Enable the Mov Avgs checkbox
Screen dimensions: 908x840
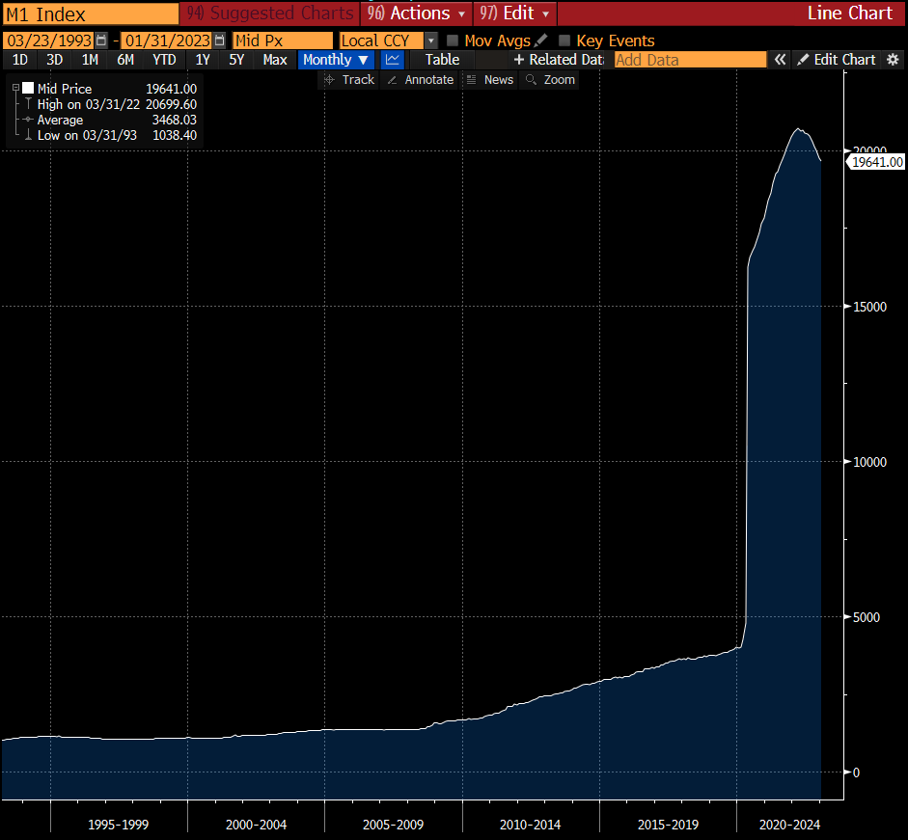click(453, 41)
